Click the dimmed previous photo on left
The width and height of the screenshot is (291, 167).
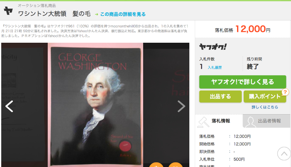(x=24, y=105)
